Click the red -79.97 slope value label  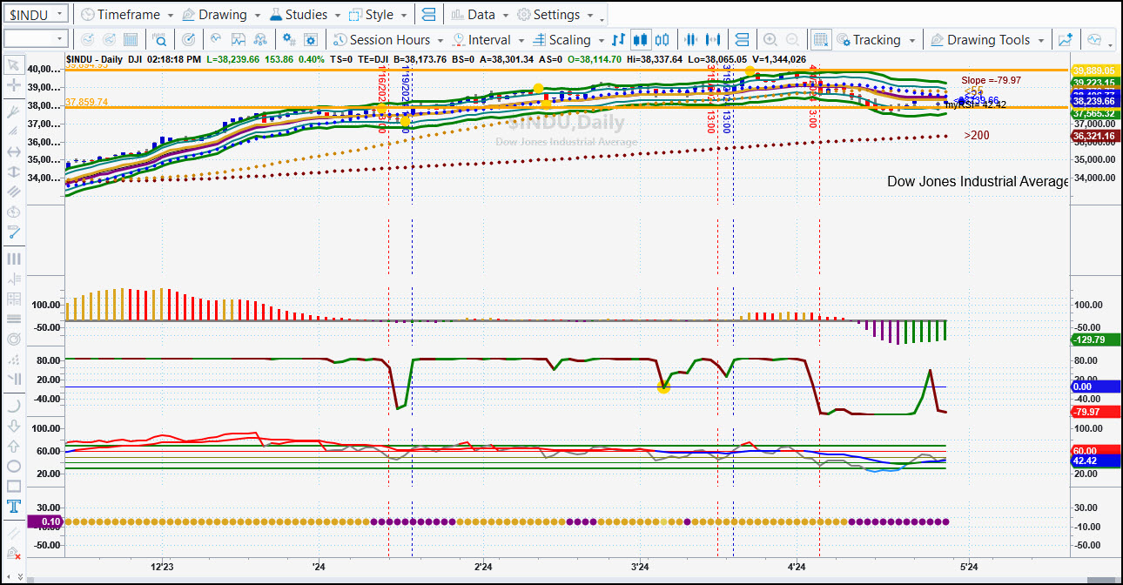click(1094, 412)
